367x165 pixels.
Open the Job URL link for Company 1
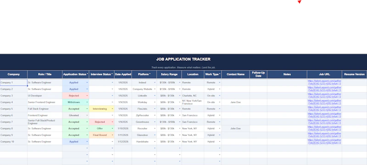point(324,82)
